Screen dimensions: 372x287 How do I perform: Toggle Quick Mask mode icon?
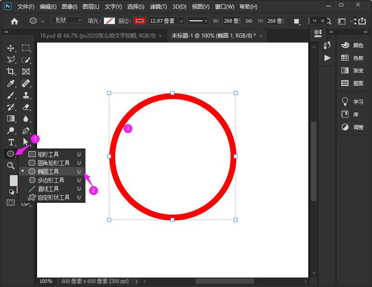click(10, 203)
